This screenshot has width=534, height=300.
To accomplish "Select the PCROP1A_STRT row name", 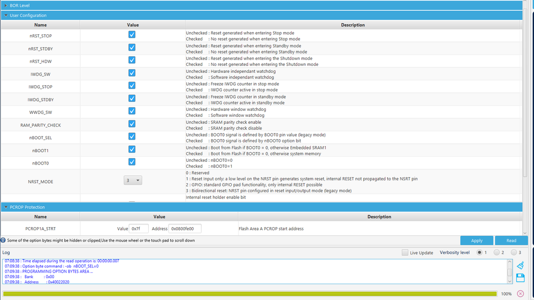I will [x=41, y=229].
